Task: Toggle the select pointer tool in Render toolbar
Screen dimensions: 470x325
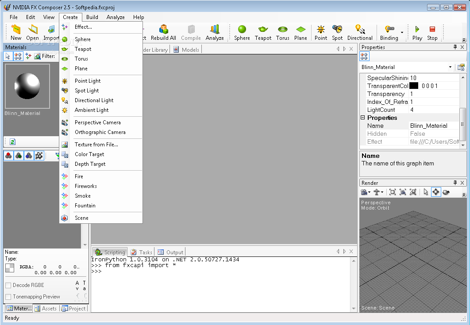Action: pos(426,192)
